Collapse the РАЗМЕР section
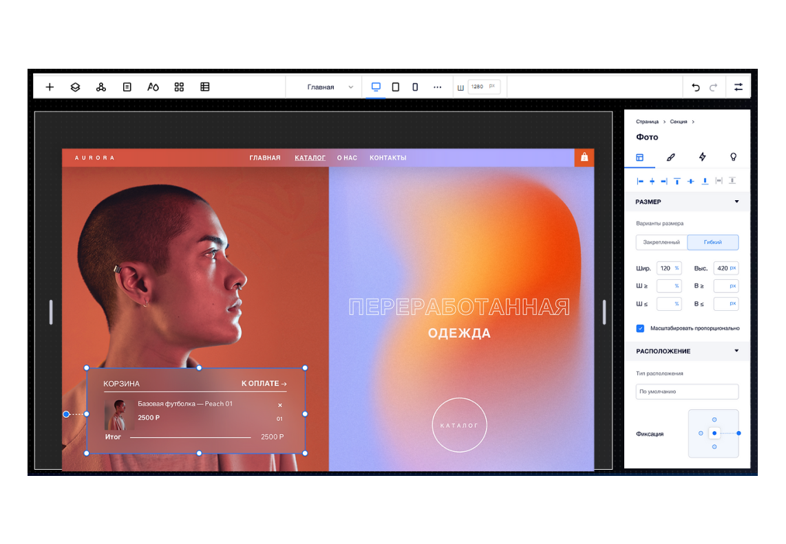Screen dimensions: 786x544 (737, 202)
